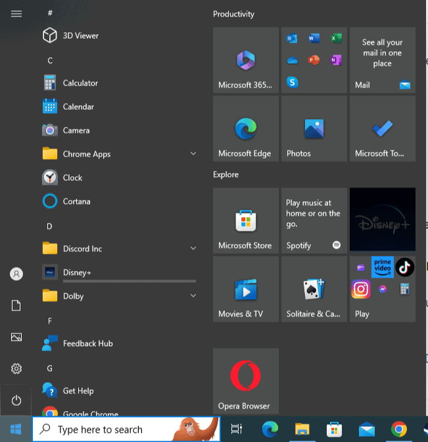Open Settings via the gear icon
This screenshot has height=442, width=428.
(16, 368)
